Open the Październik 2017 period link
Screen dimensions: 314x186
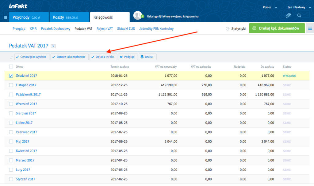(28, 95)
